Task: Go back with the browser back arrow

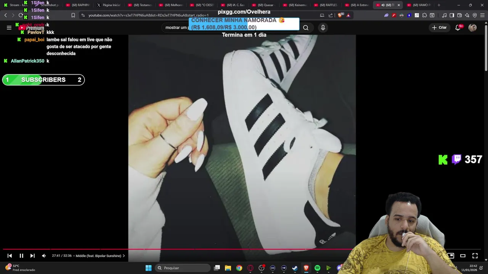Action: [x=5, y=15]
